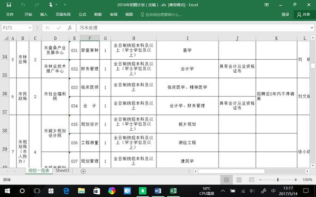Click the zoom slider handle
The width and height of the screenshot is (316, 197).
(x=278, y=180)
